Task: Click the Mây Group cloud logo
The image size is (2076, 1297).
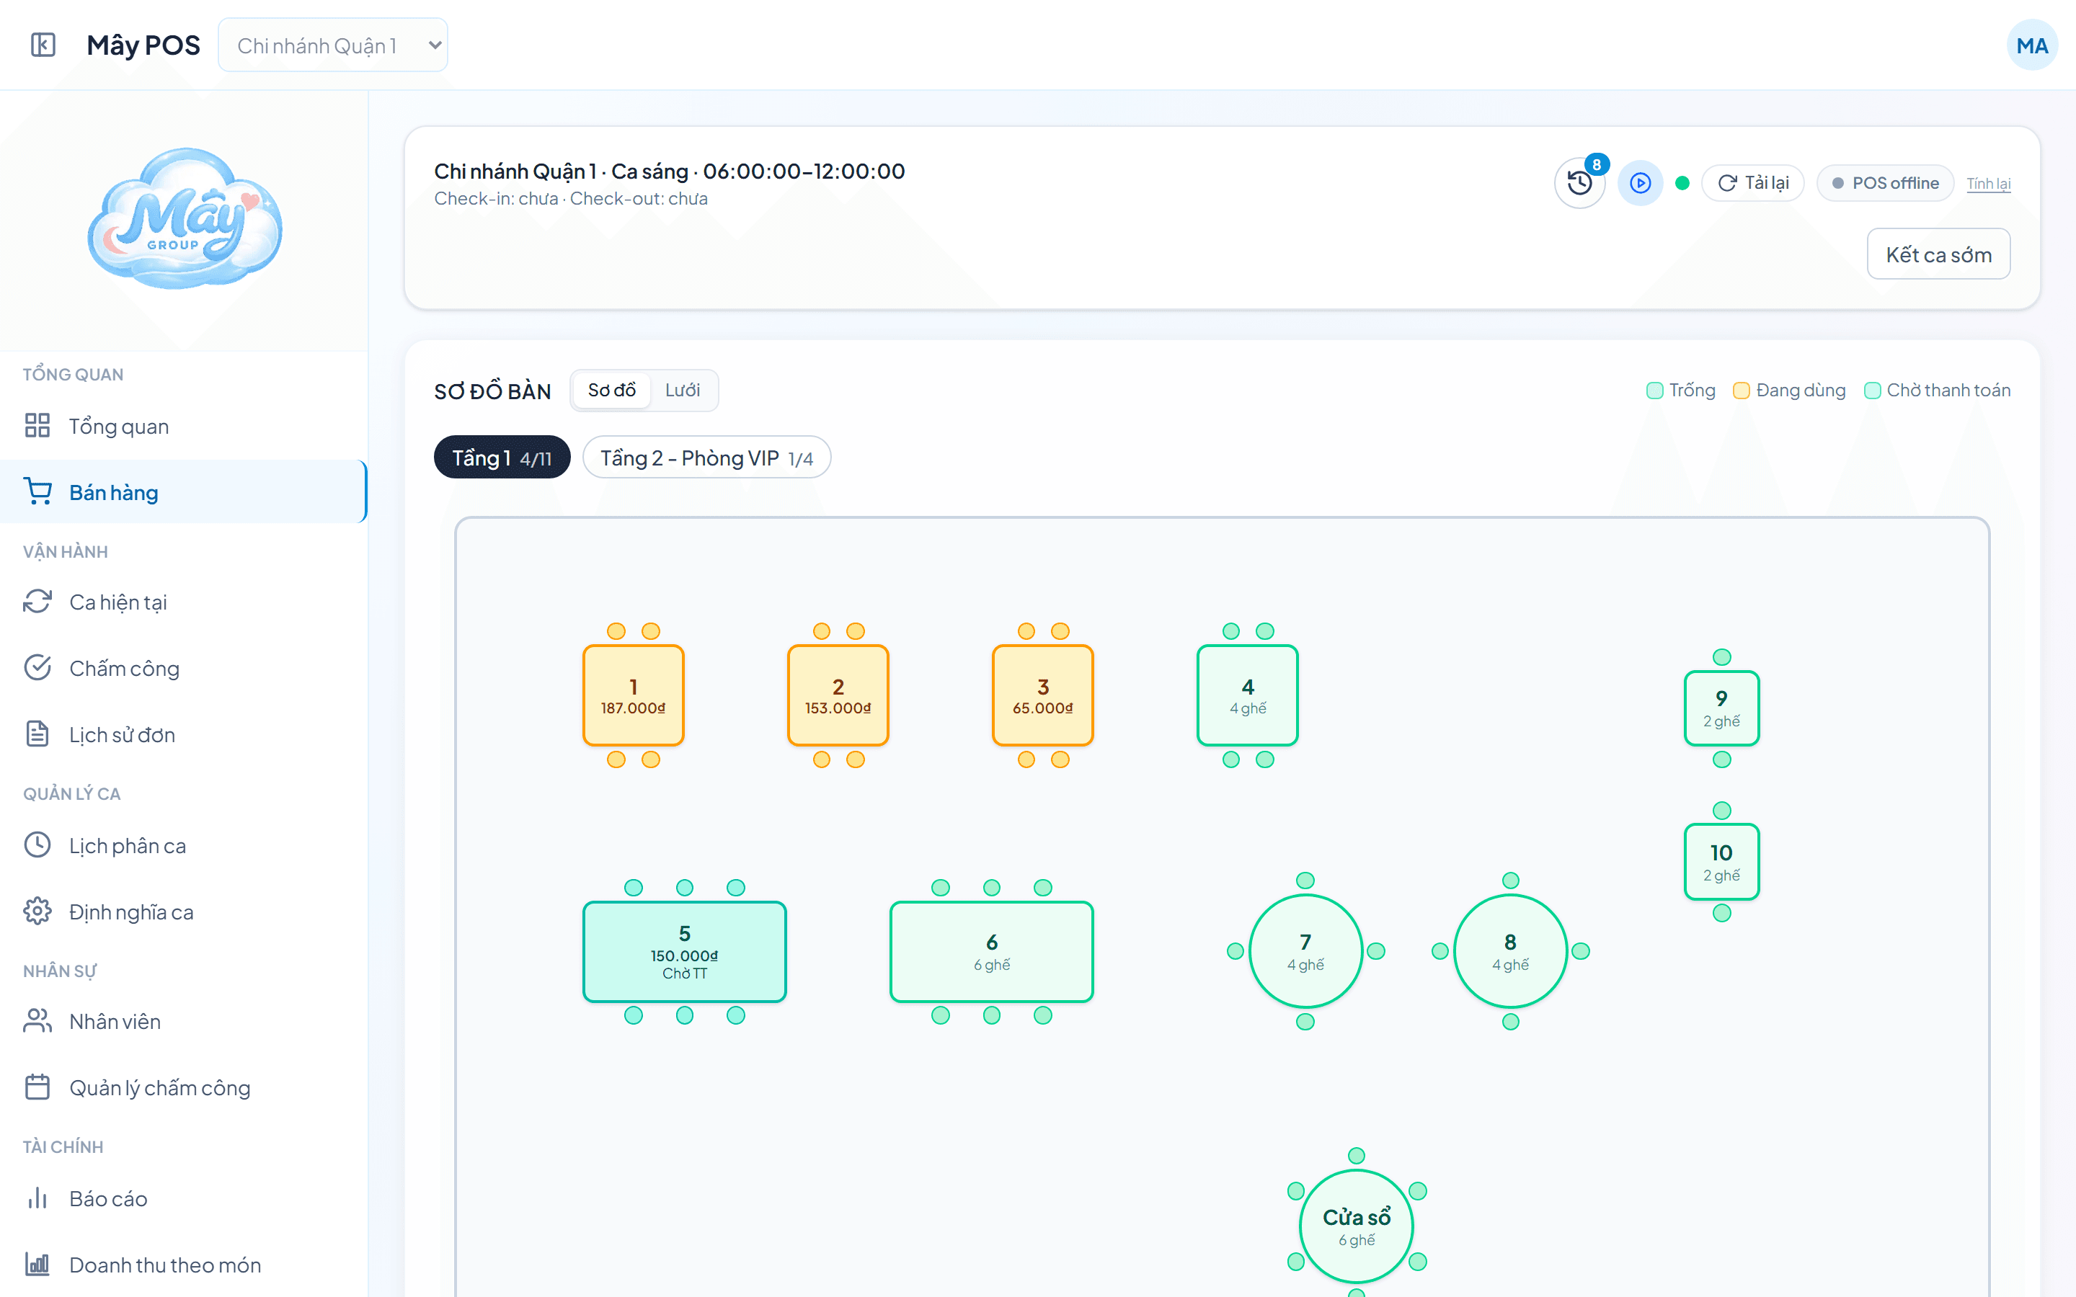Action: coord(185,218)
